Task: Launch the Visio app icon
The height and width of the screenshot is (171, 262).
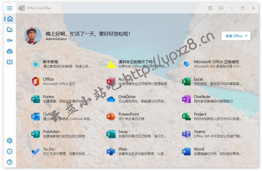Action: coord(111,151)
